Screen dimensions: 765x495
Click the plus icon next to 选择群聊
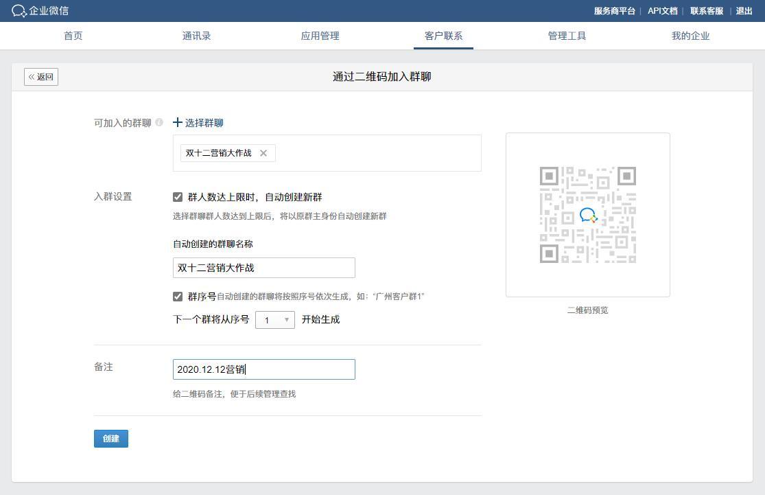click(x=178, y=122)
